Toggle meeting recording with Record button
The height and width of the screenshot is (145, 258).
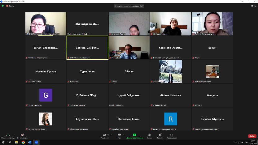coord(150,135)
